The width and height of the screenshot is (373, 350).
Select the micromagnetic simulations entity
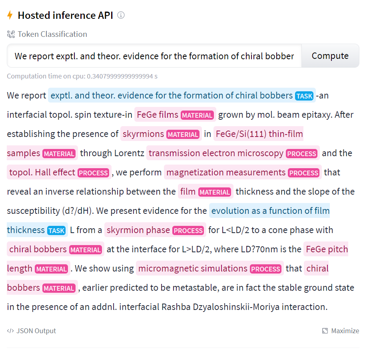point(193,269)
